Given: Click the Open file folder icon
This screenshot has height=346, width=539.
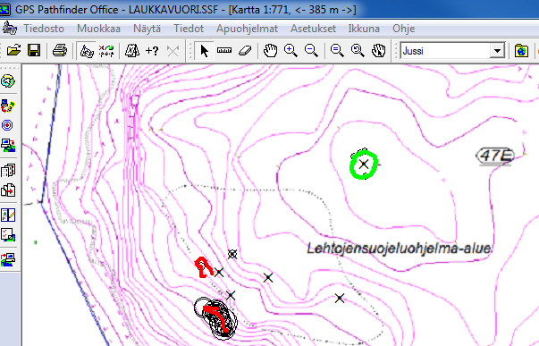Looking at the screenshot, I should pyautogui.click(x=13, y=51).
